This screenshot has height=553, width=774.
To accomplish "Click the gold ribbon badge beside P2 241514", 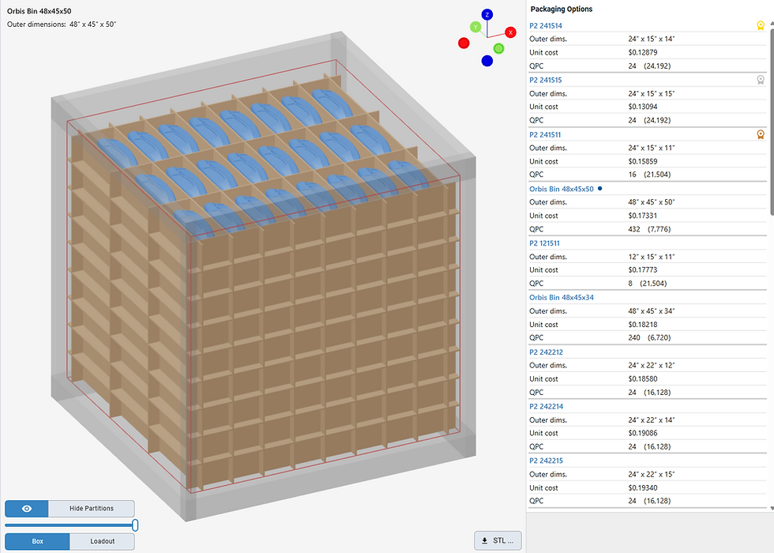I will click(x=761, y=25).
